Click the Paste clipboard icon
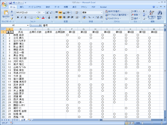Viewport: 167px width, 125px height. click(6, 13)
